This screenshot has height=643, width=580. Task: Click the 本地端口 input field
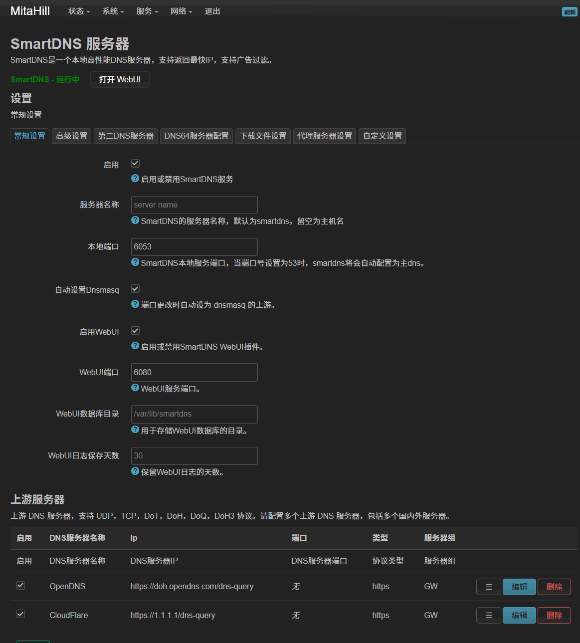coord(194,247)
